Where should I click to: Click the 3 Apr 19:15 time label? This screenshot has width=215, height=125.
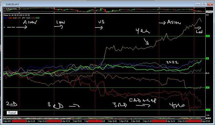(136, 121)
